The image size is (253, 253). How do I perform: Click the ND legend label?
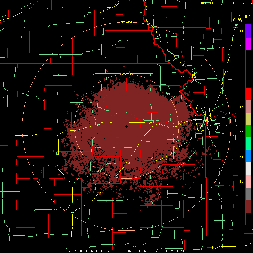241,219
